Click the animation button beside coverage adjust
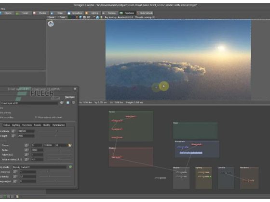The height and width of the screenshot is (202, 270). click(15, 181)
